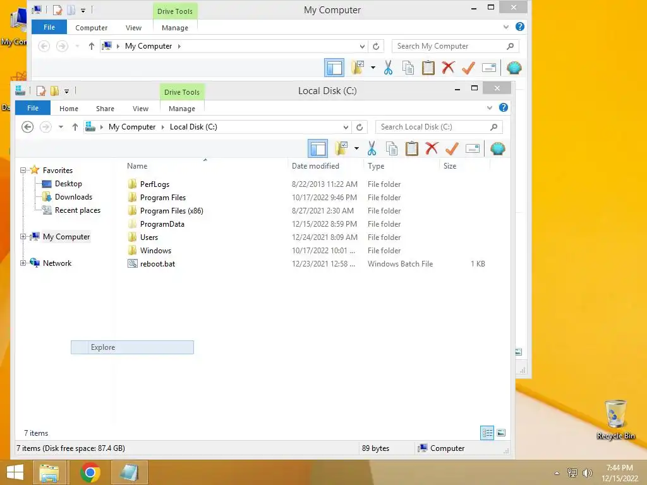The width and height of the screenshot is (647, 485).
Task: Switch to details view icon in status bar
Action: (x=487, y=433)
